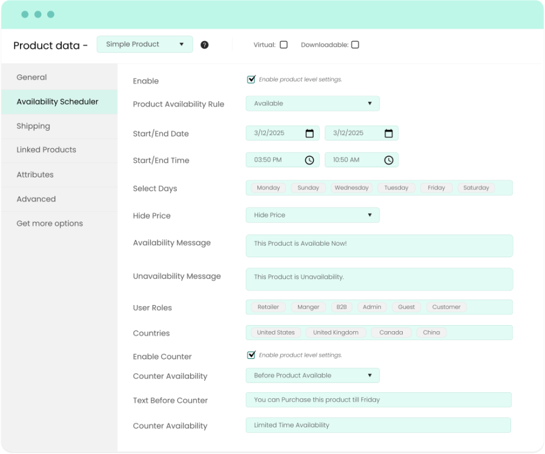Switch to the General tab
Viewport: 545px width, 454px height.
coord(31,77)
